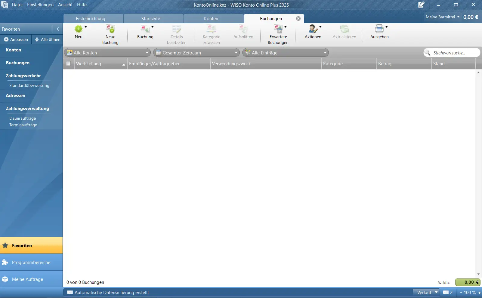
Task: Open the Erwartete Buchungen tool
Action: pyautogui.click(x=278, y=29)
